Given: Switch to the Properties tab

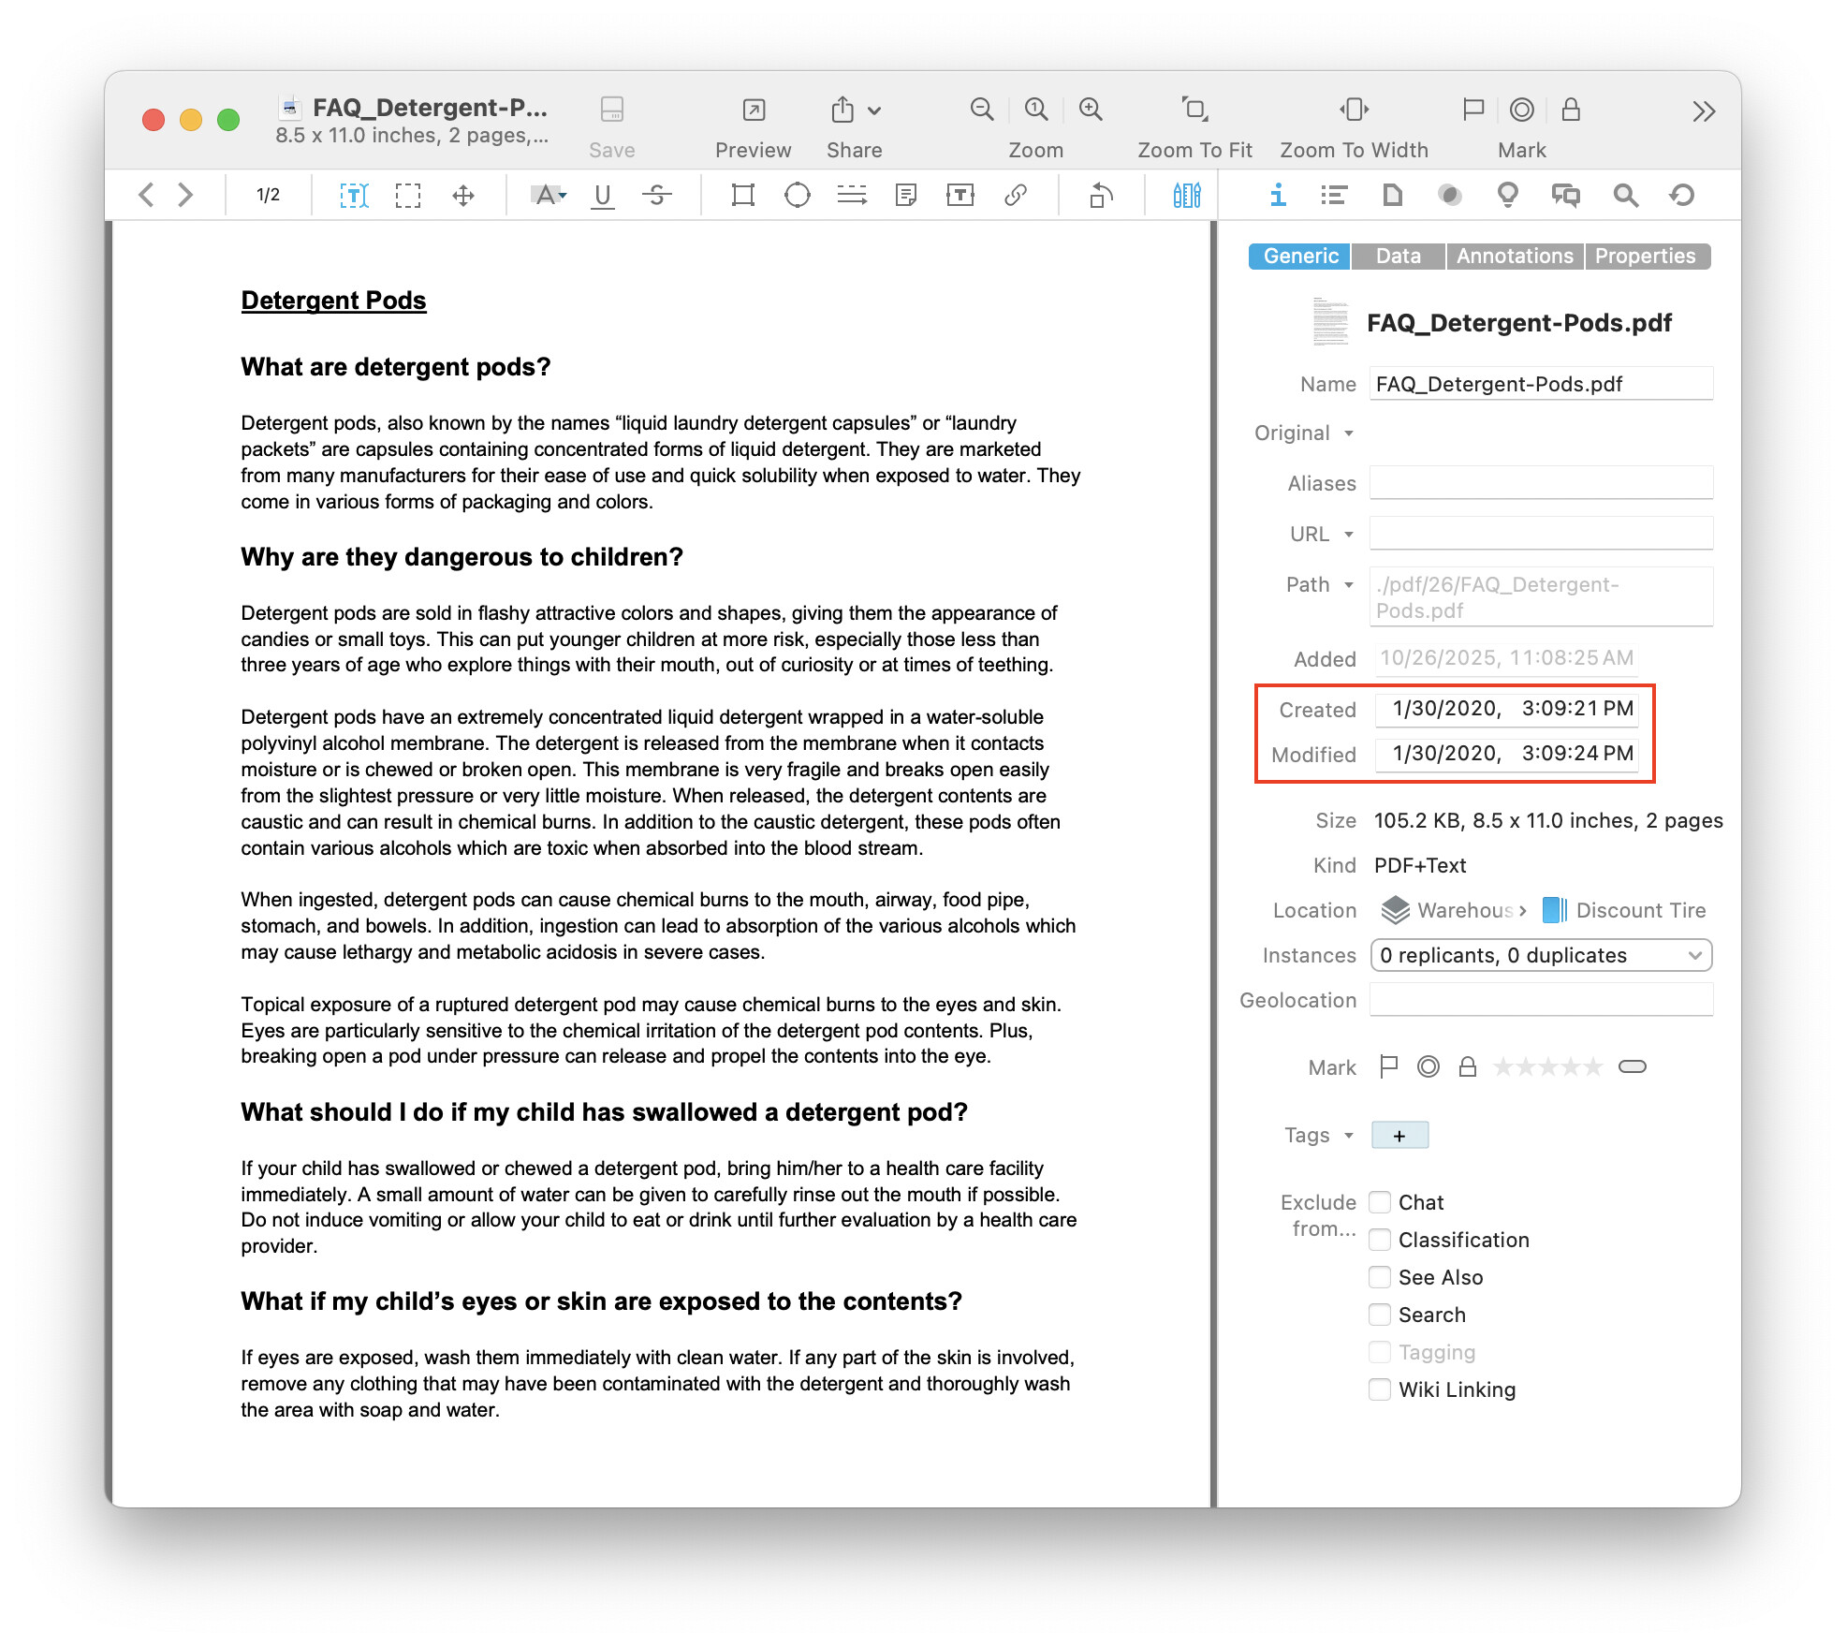Looking at the screenshot, I should tap(1645, 256).
